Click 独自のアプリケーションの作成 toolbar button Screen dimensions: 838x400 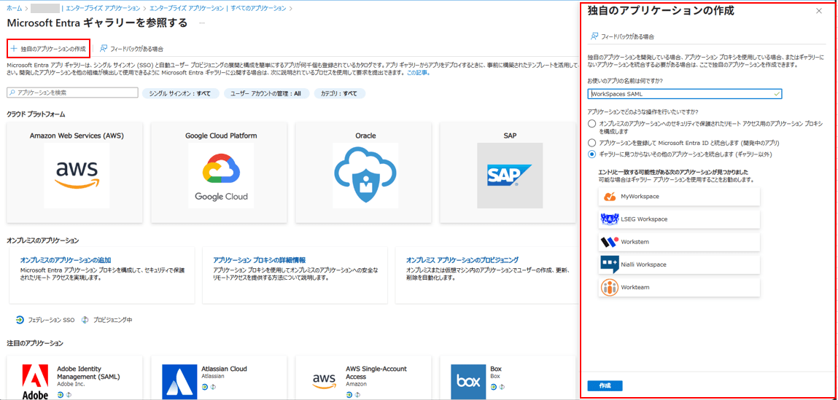48,49
